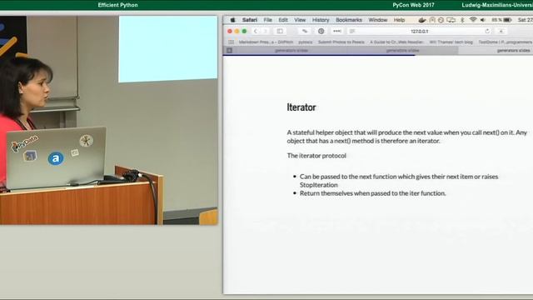Open the Will Thames' tech blog bookmark
The height and width of the screenshot is (300, 533).
(x=451, y=42)
